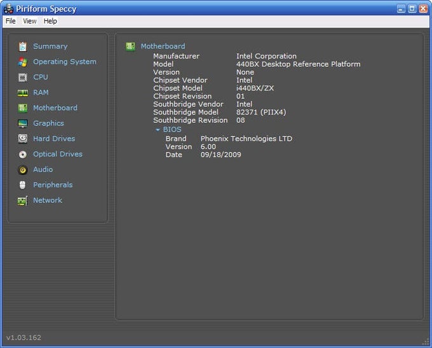Select the Audio speaker icon
Image resolution: width=432 pixels, height=348 pixels.
23,170
